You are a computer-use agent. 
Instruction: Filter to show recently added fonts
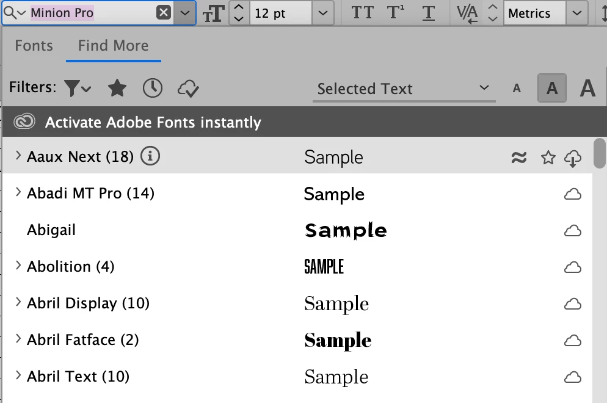pos(153,88)
